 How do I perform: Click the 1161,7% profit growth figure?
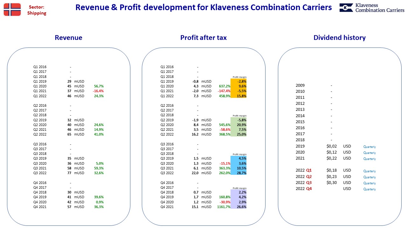click(224, 207)
